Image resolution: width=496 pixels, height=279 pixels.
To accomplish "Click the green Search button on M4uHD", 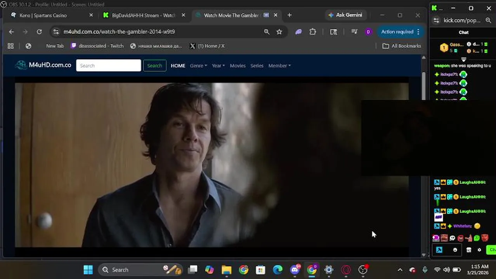I will 154,65.
